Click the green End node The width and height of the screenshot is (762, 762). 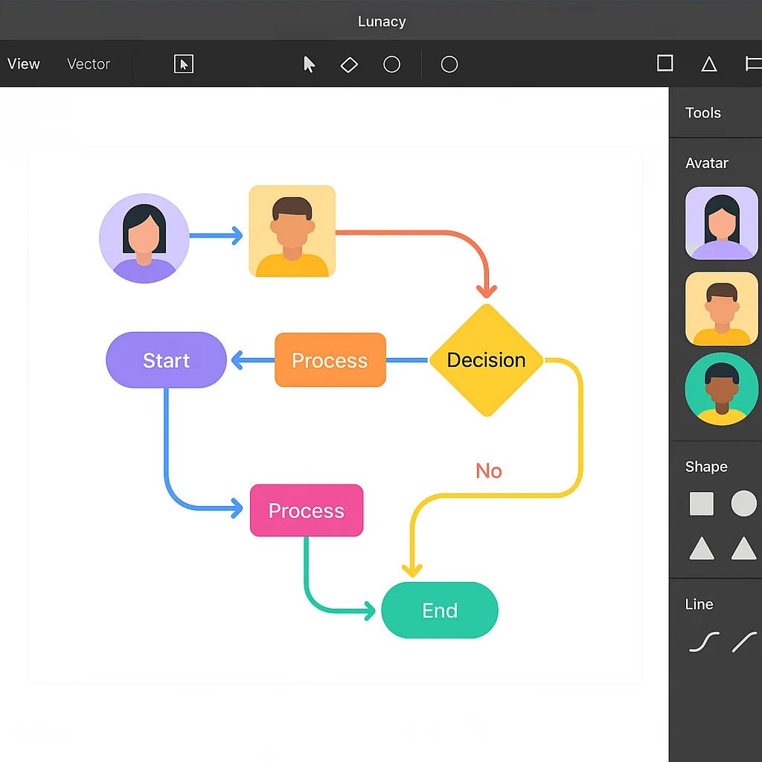439,610
